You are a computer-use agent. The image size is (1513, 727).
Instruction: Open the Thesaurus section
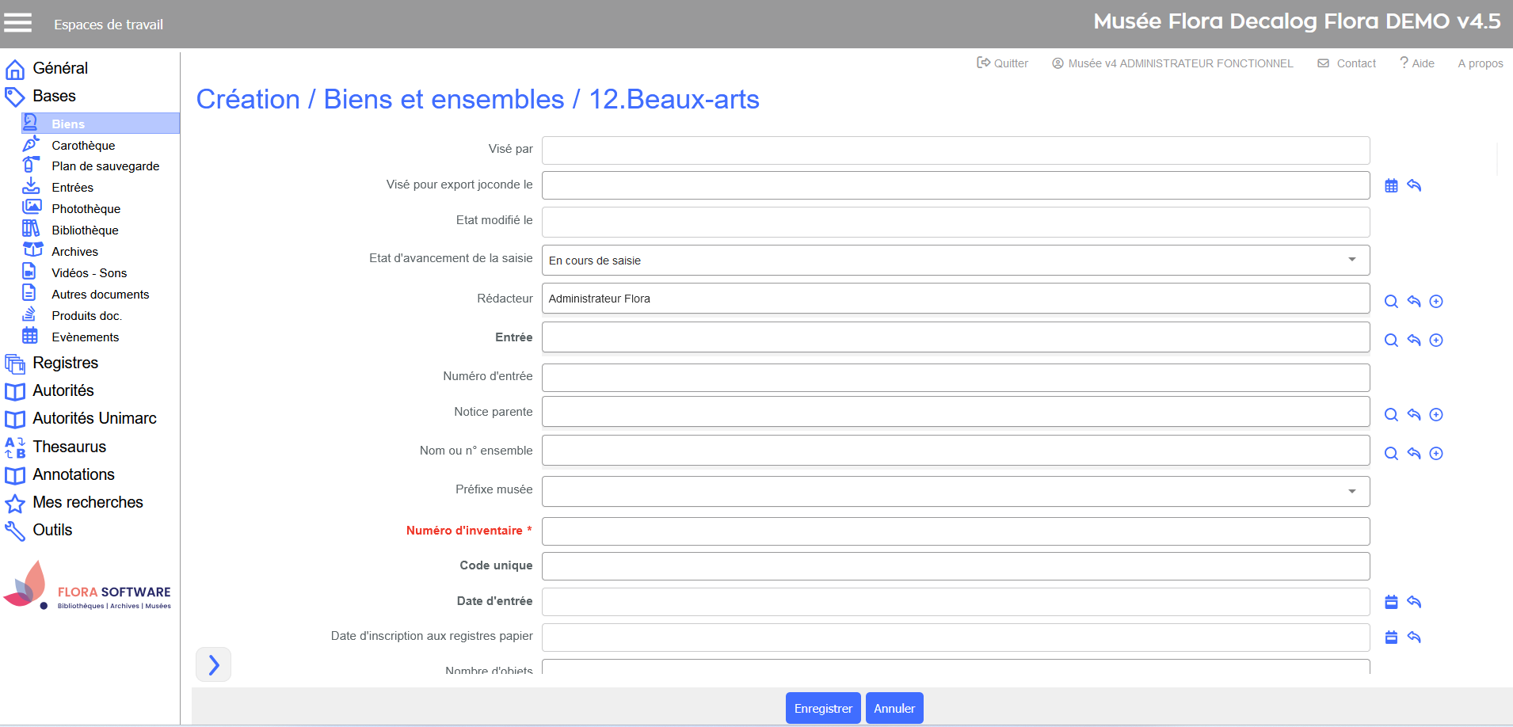pos(69,447)
